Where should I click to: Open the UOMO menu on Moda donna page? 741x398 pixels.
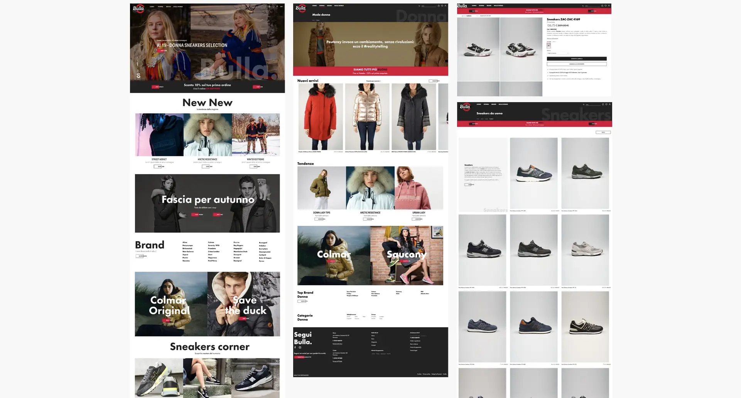[x=314, y=5]
